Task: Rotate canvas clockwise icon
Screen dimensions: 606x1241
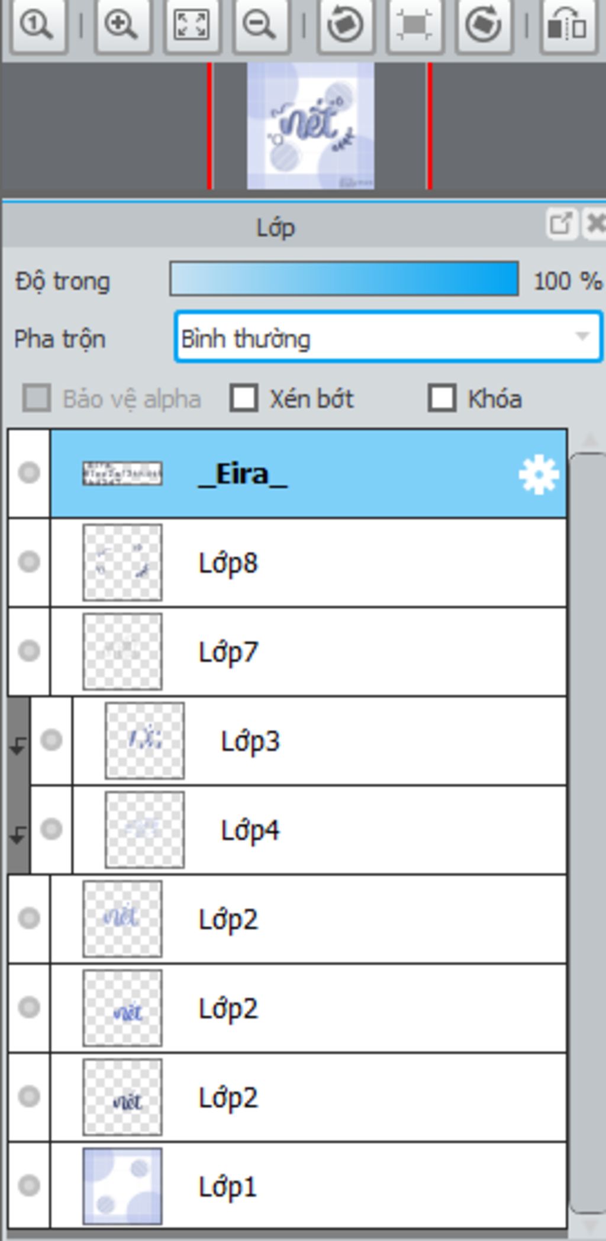Action: [x=483, y=25]
